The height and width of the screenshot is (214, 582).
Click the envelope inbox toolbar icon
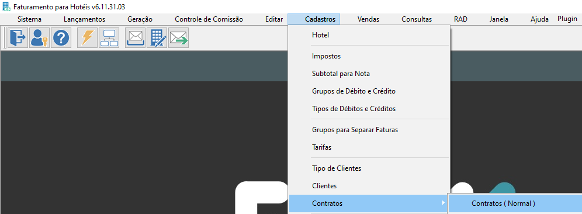pyautogui.click(x=135, y=38)
